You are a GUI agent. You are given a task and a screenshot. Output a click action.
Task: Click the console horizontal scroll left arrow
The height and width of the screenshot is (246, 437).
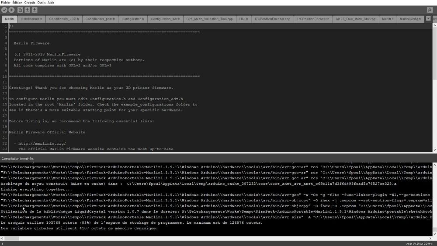2,239
